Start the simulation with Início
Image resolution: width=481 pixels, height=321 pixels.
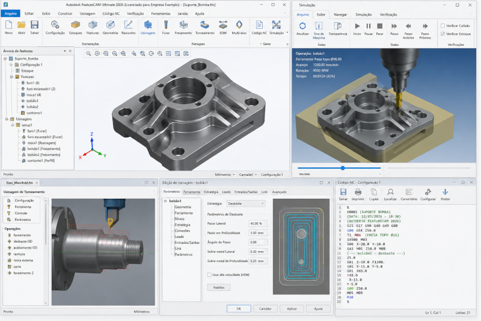click(357, 26)
